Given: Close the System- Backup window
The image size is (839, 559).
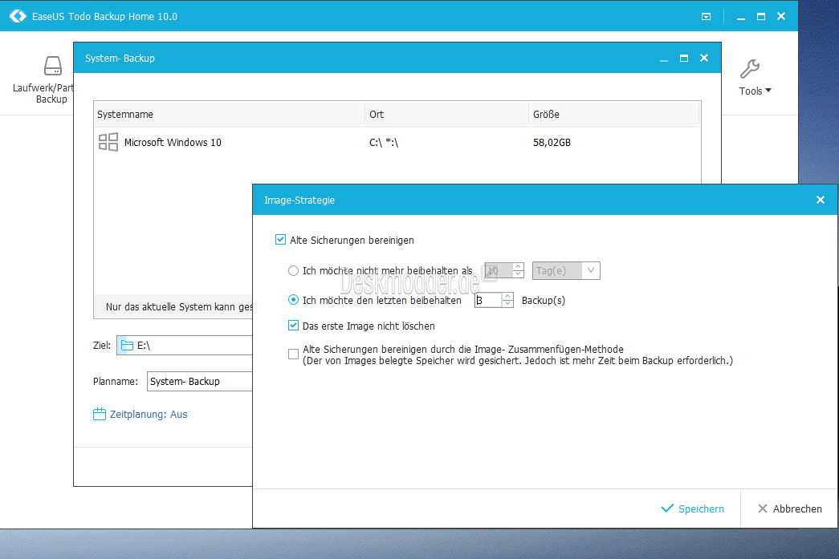Looking at the screenshot, I should coord(704,58).
